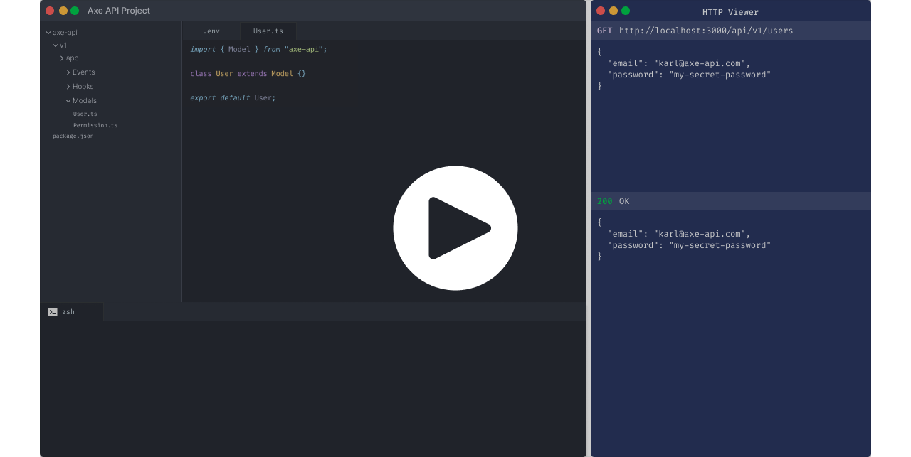Open package.json in the file tree
Screen dimensions: 911x457
[73, 136]
